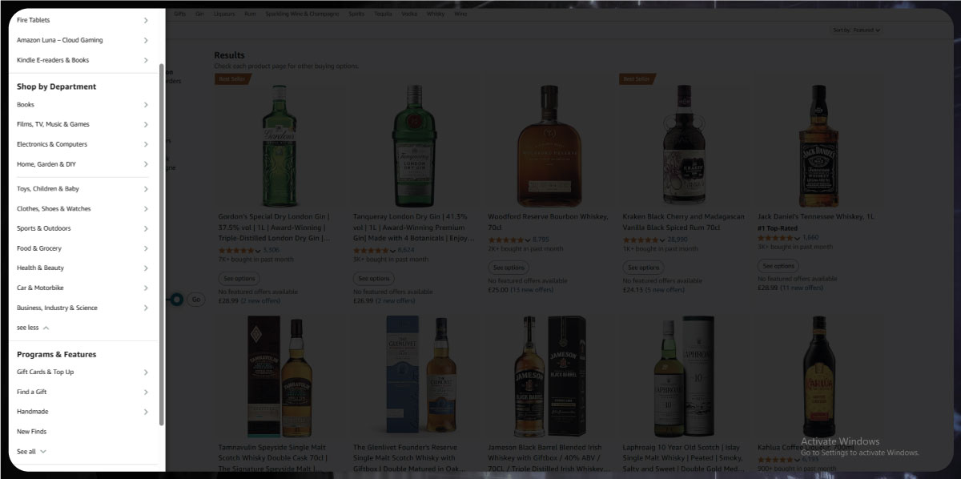
Task: View 5 new offers for Kraken Rum
Action: (x=665, y=290)
